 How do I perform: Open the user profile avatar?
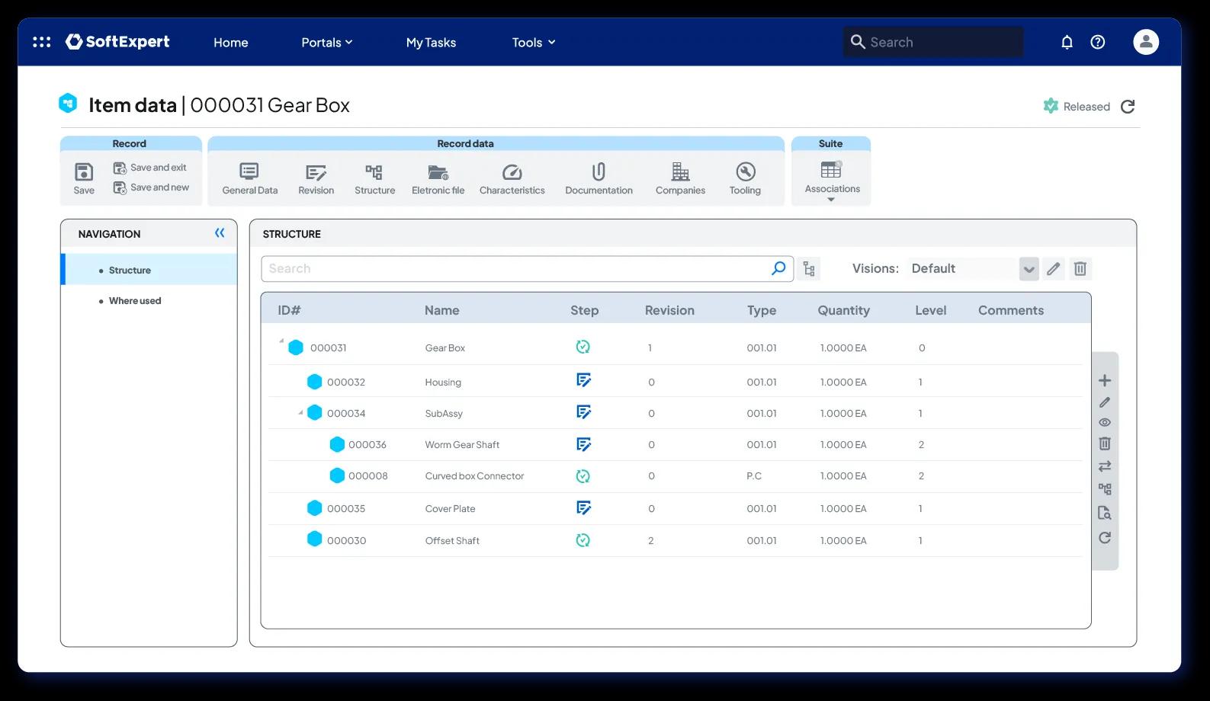[x=1146, y=42]
